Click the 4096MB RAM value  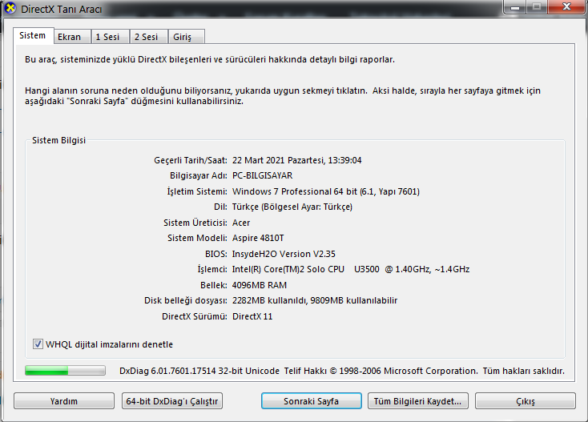click(x=259, y=285)
